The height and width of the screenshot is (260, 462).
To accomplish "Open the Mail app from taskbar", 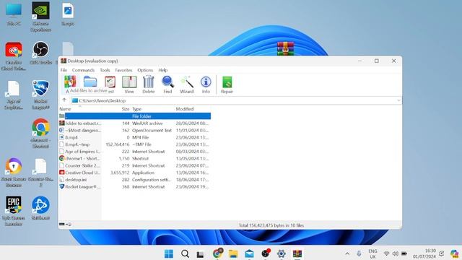I will click(249, 253).
